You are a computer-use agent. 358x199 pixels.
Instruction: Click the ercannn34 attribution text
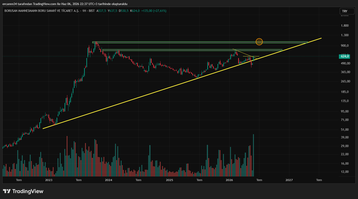[65, 4]
